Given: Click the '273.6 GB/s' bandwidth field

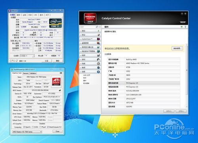Looking at the screenshot, I should (54, 110).
